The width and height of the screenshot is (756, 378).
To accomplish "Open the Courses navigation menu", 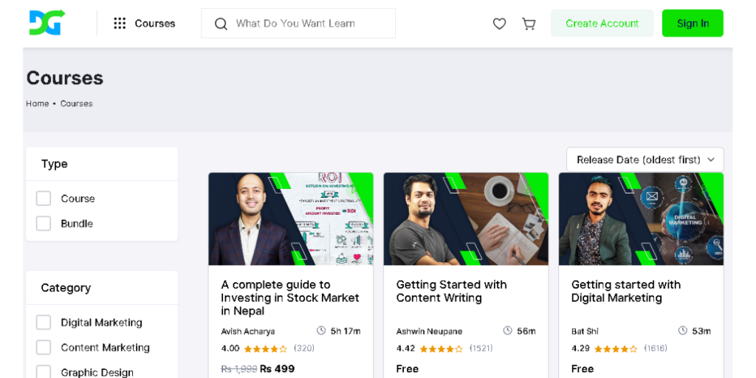I will (x=145, y=23).
